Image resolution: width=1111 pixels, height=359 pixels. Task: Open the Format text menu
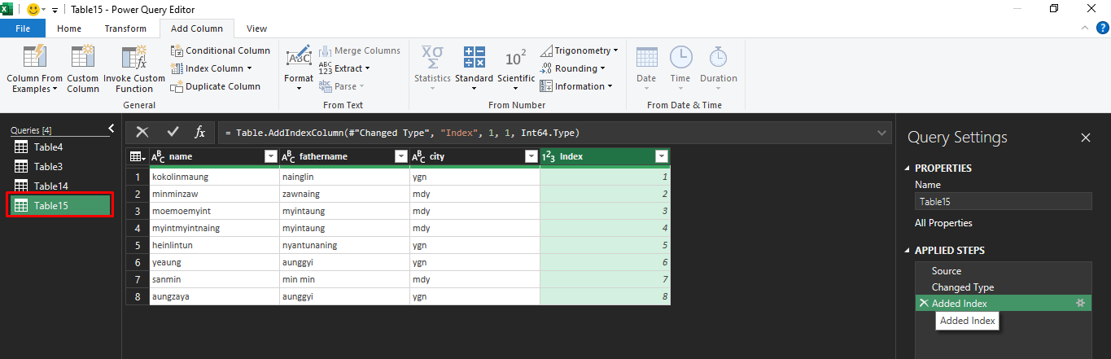click(x=299, y=67)
